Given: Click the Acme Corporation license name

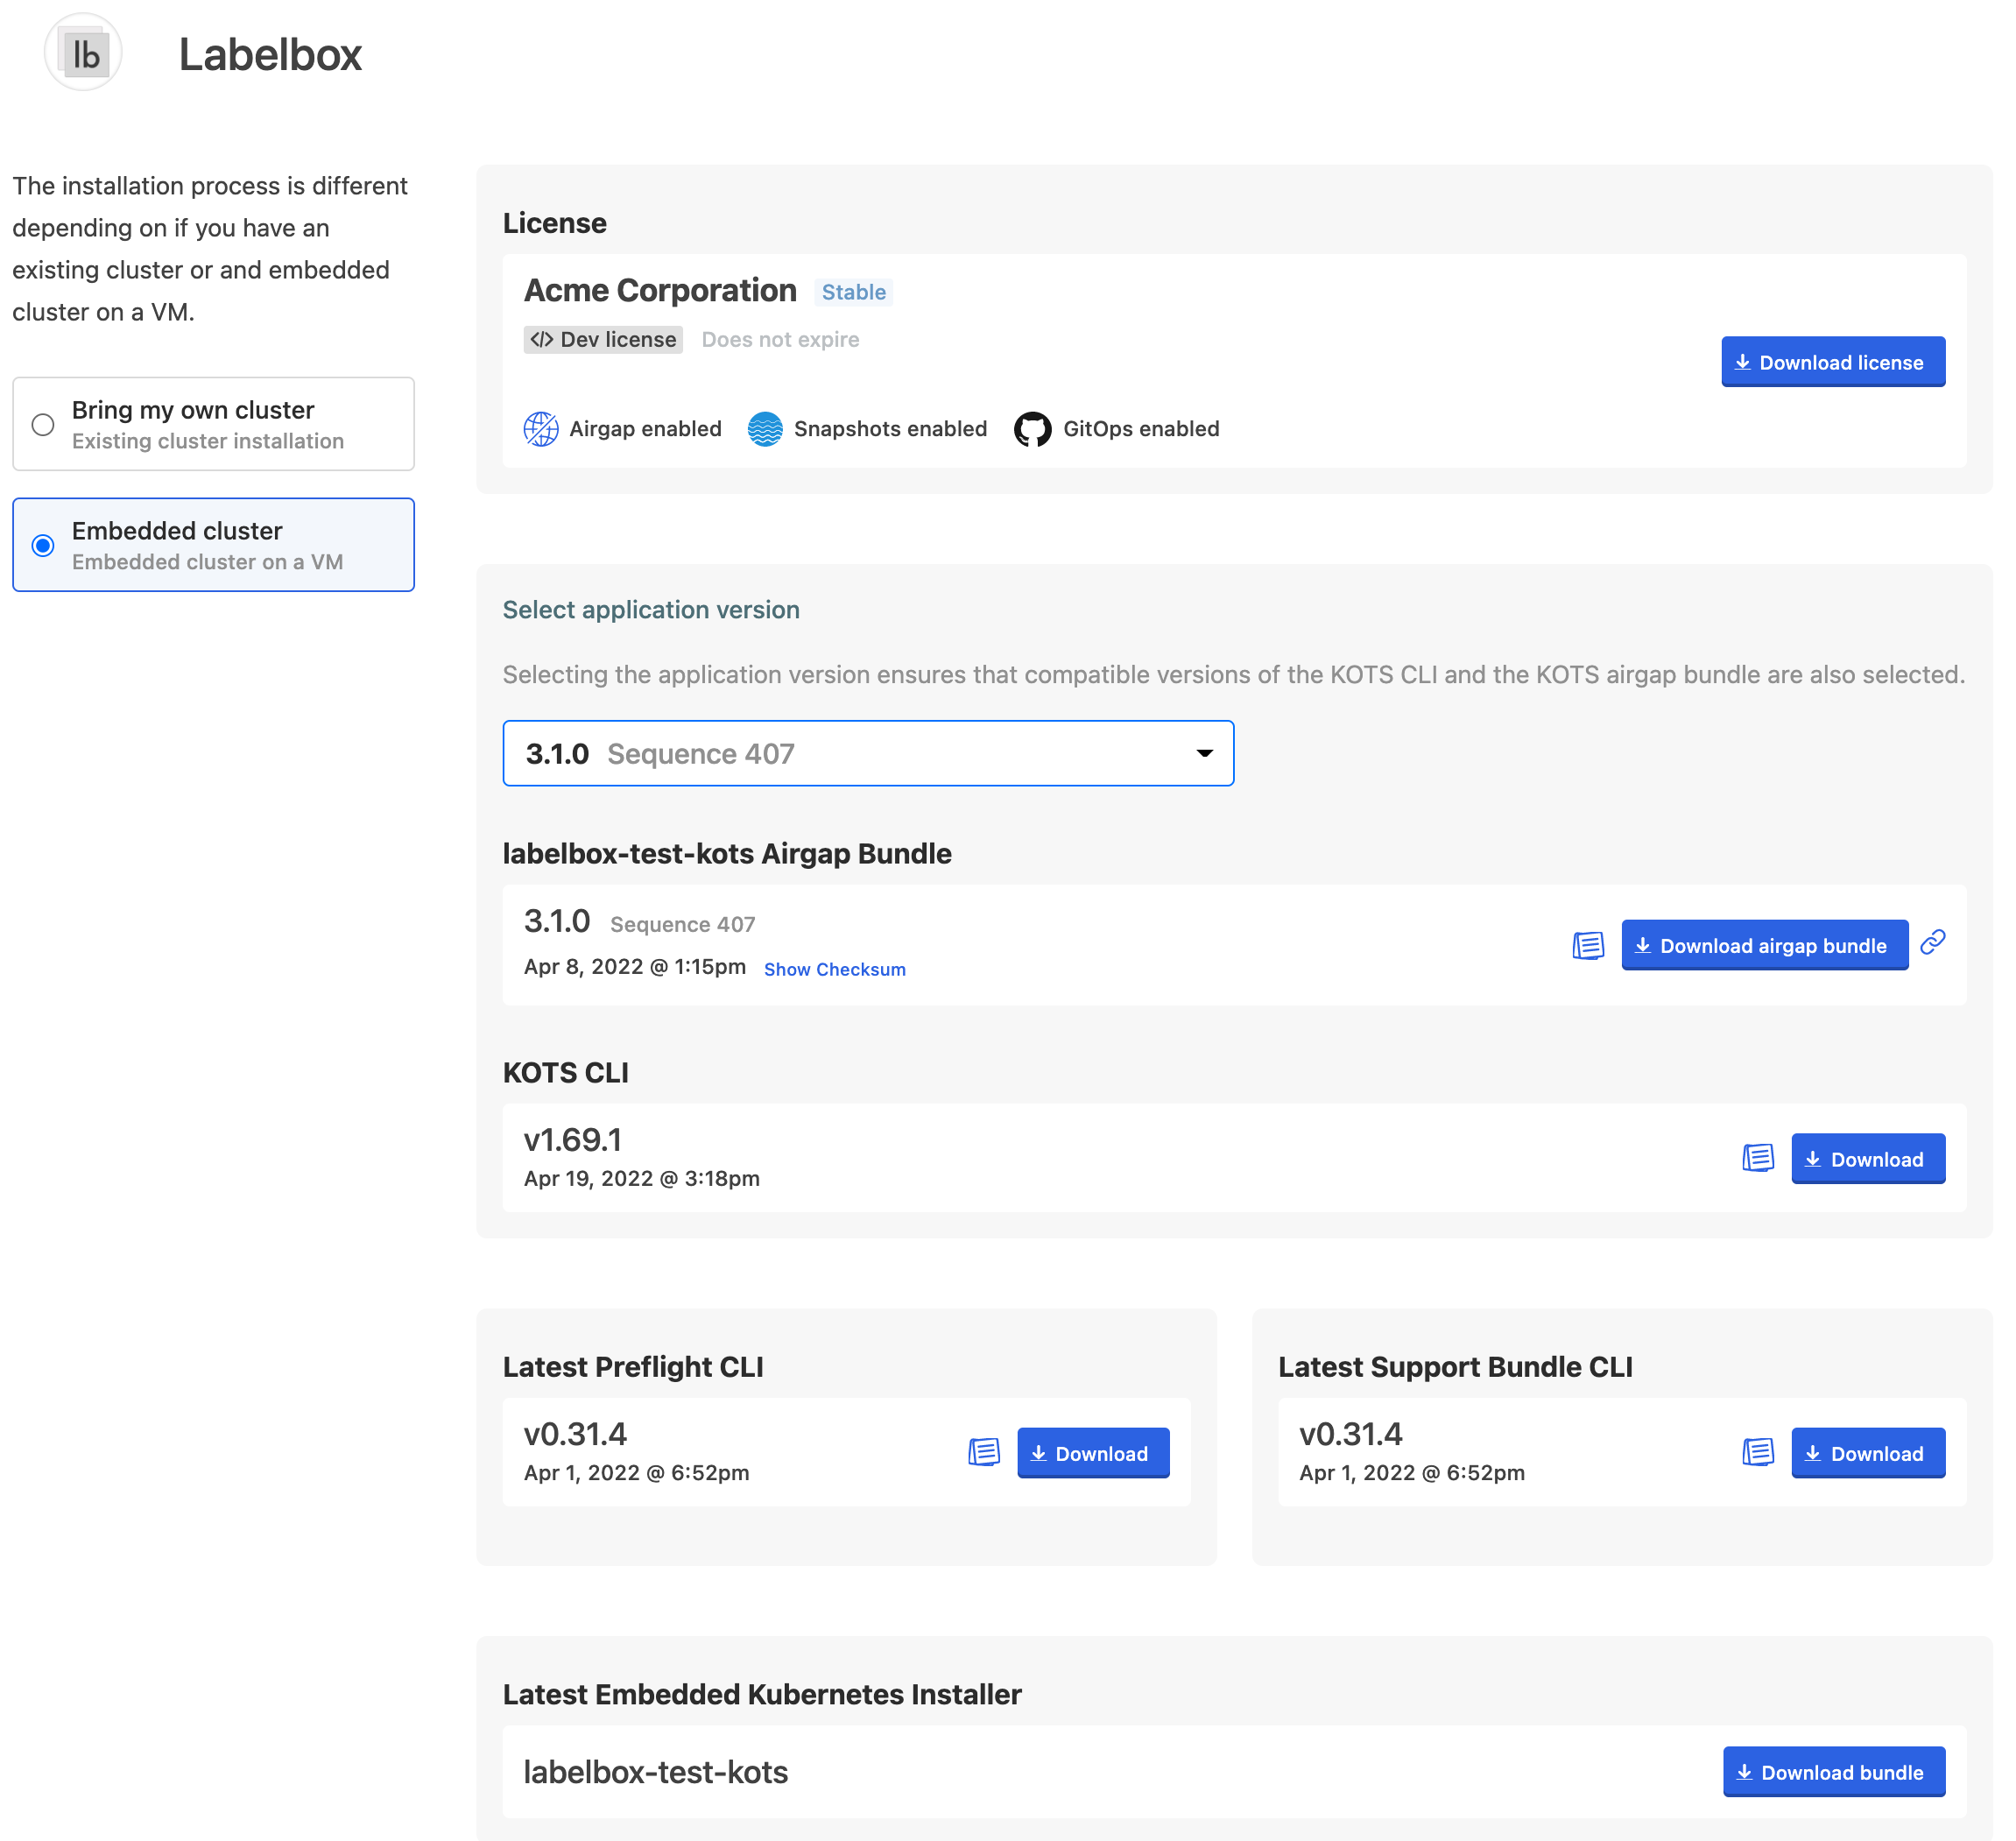Looking at the screenshot, I should tap(660, 291).
